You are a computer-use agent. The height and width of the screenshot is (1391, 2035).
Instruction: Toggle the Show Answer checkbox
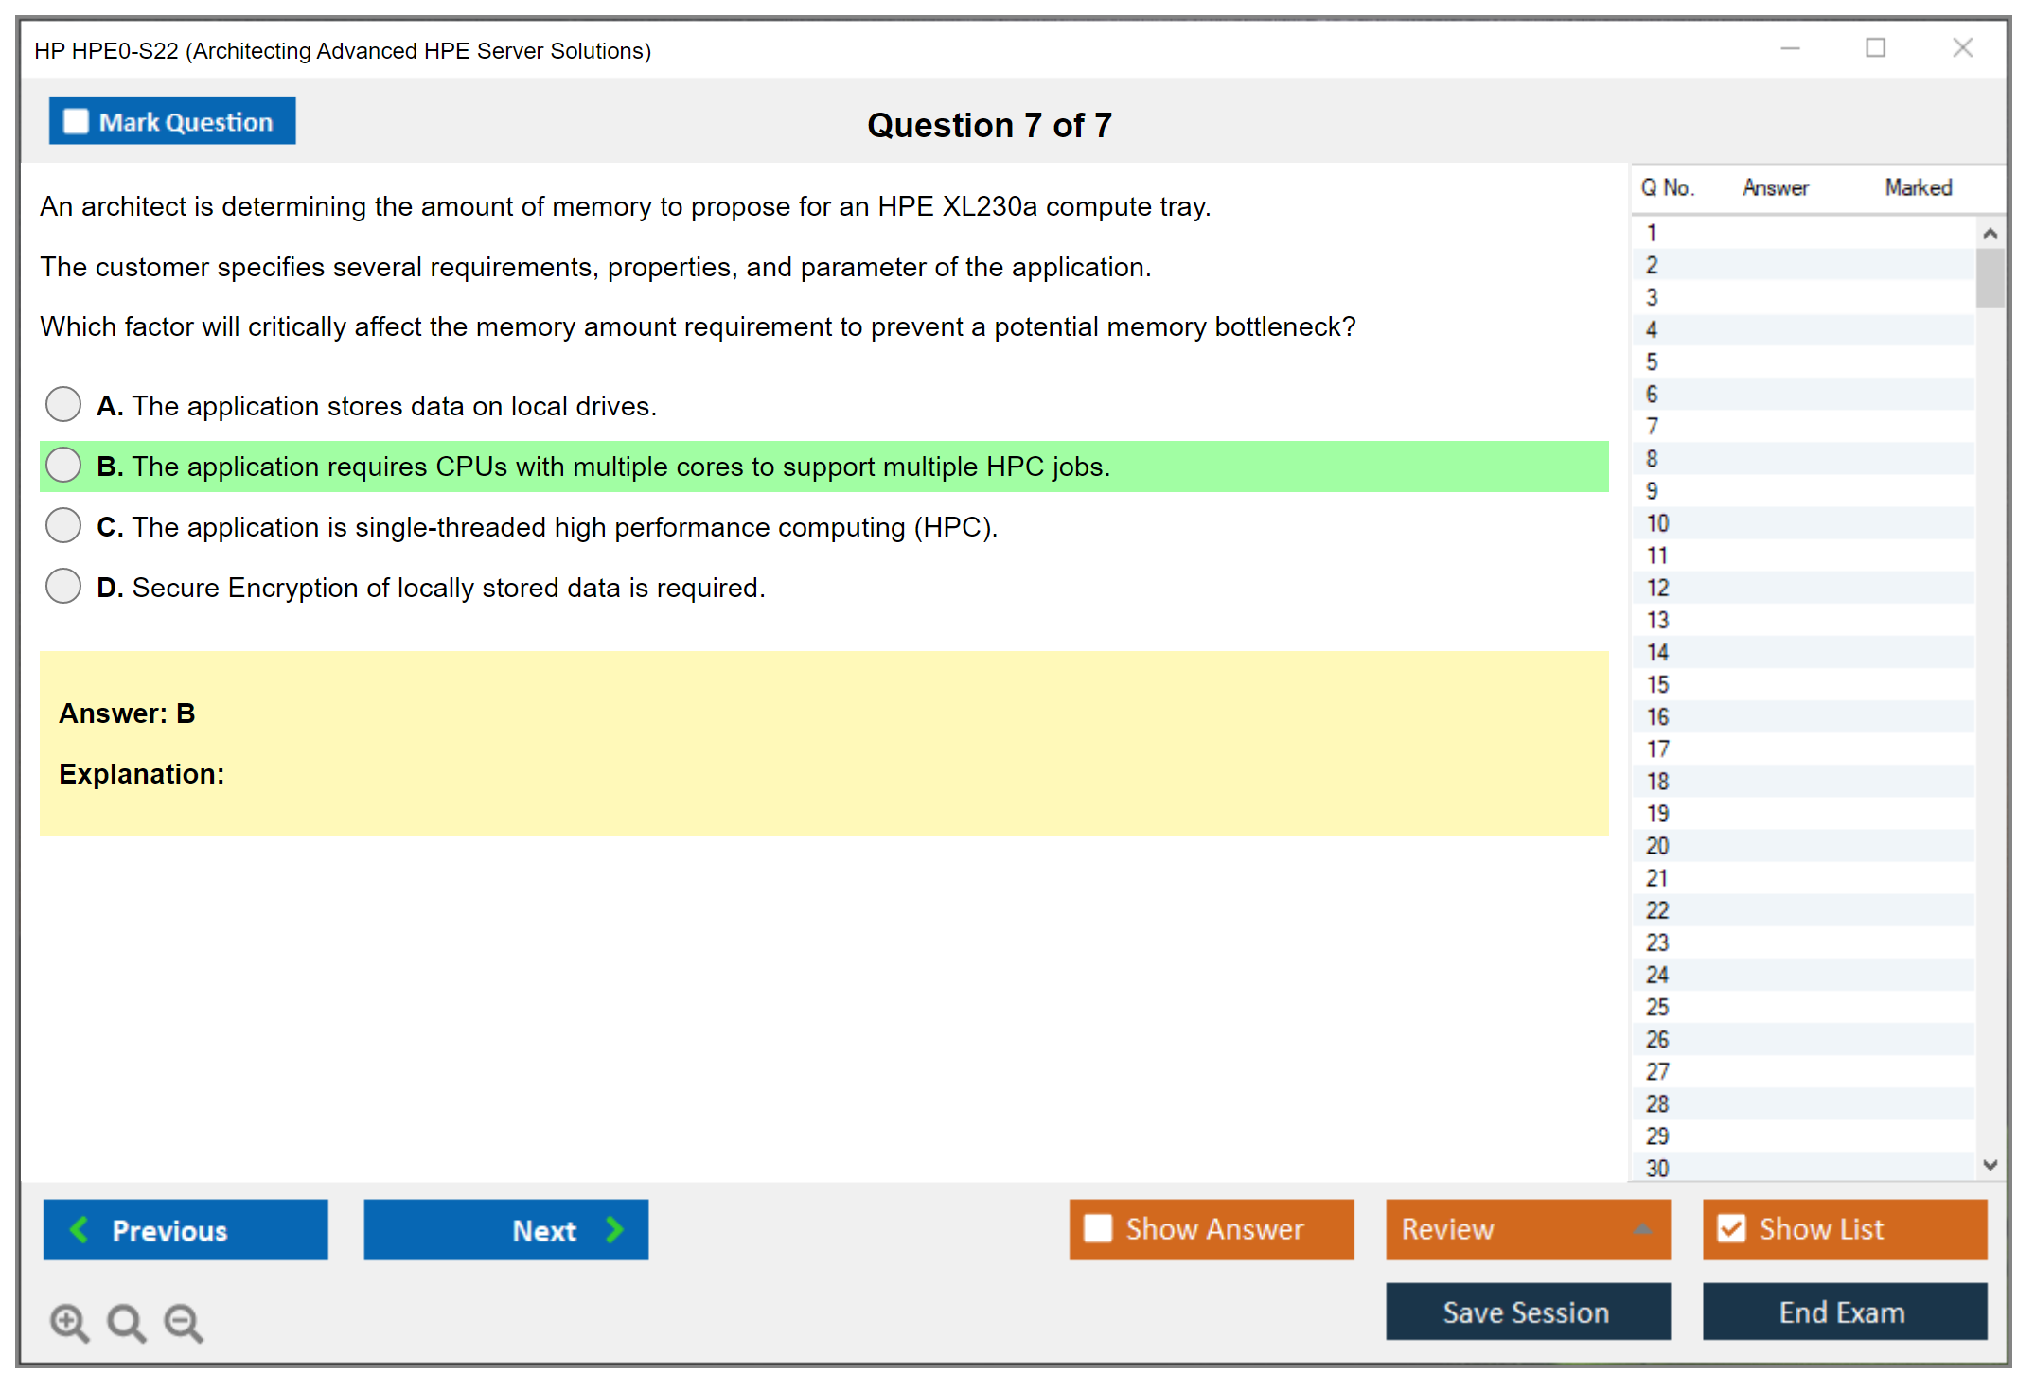(x=1098, y=1228)
